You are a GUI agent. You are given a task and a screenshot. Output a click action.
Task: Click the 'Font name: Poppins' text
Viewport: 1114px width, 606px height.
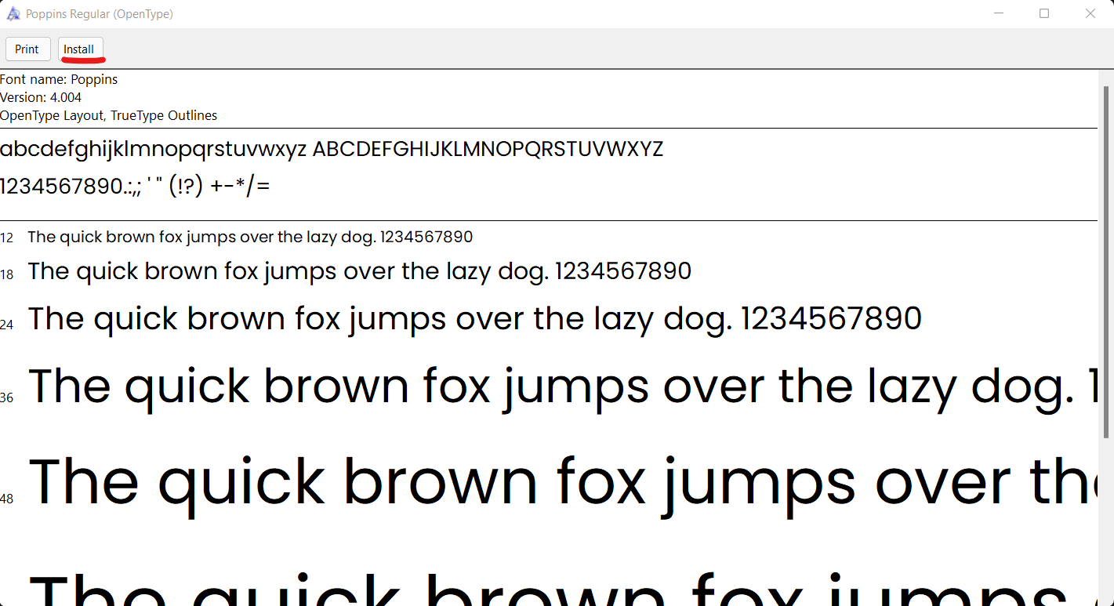[59, 79]
